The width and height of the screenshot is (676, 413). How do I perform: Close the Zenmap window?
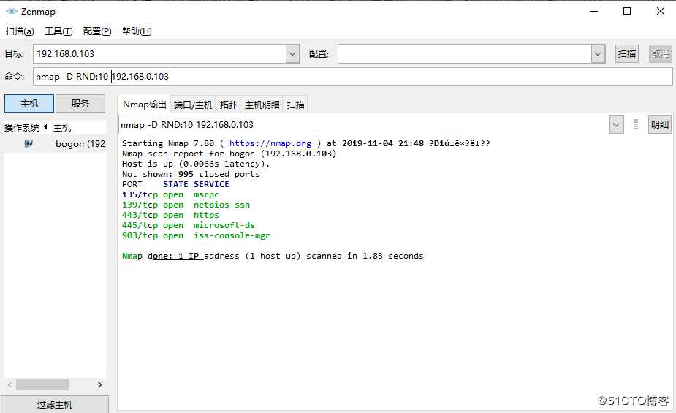pyautogui.click(x=661, y=11)
